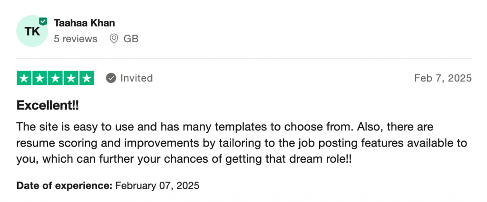Viewport: 487px width, 202px height.
Task: Click the TK avatar circle
Action: 32,31
